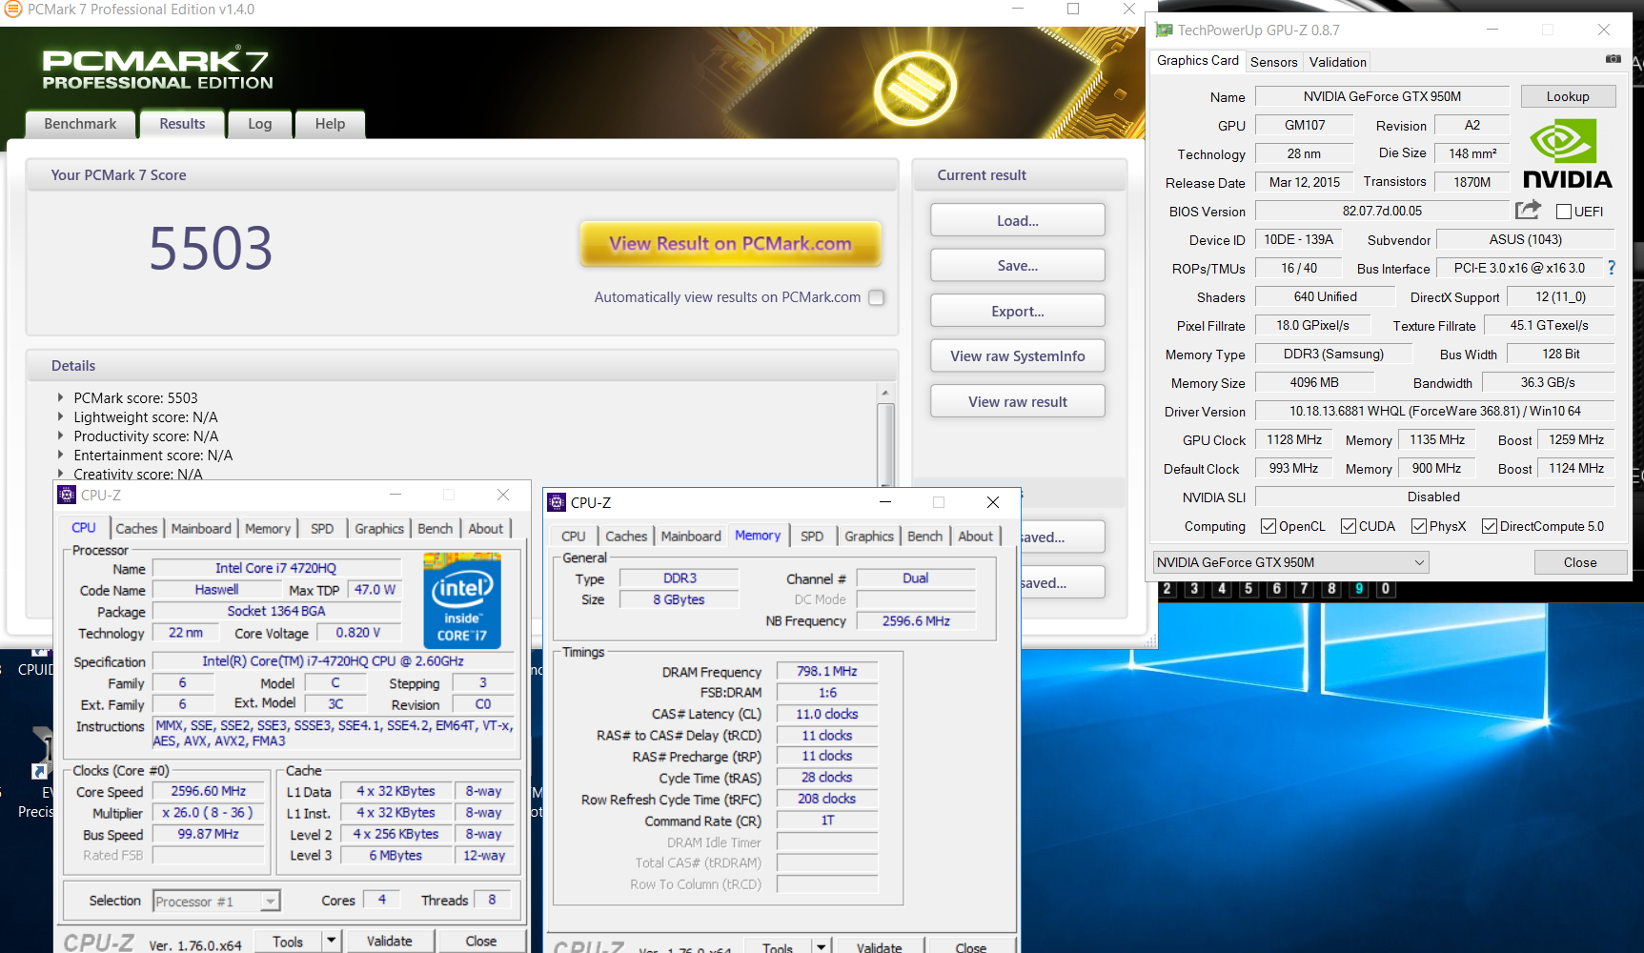This screenshot has width=1644, height=953.
Task: Click the numbered box 0 below GPU-Z
Action: tap(1386, 589)
